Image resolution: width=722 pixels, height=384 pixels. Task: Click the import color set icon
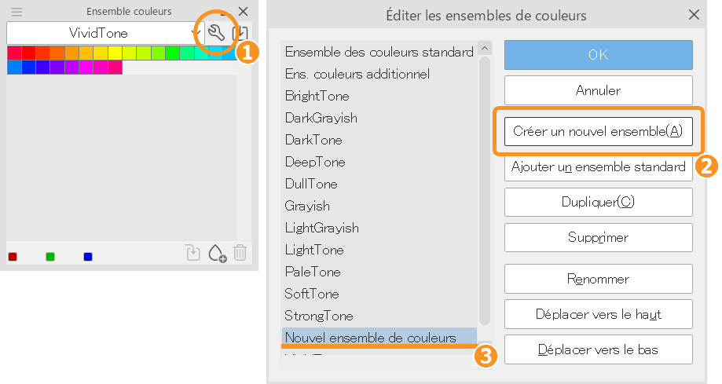coord(240,33)
